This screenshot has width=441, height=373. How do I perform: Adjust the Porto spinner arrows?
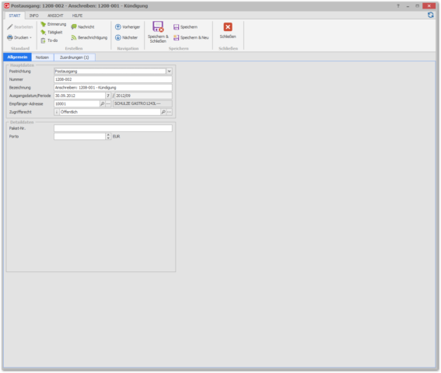108,137
